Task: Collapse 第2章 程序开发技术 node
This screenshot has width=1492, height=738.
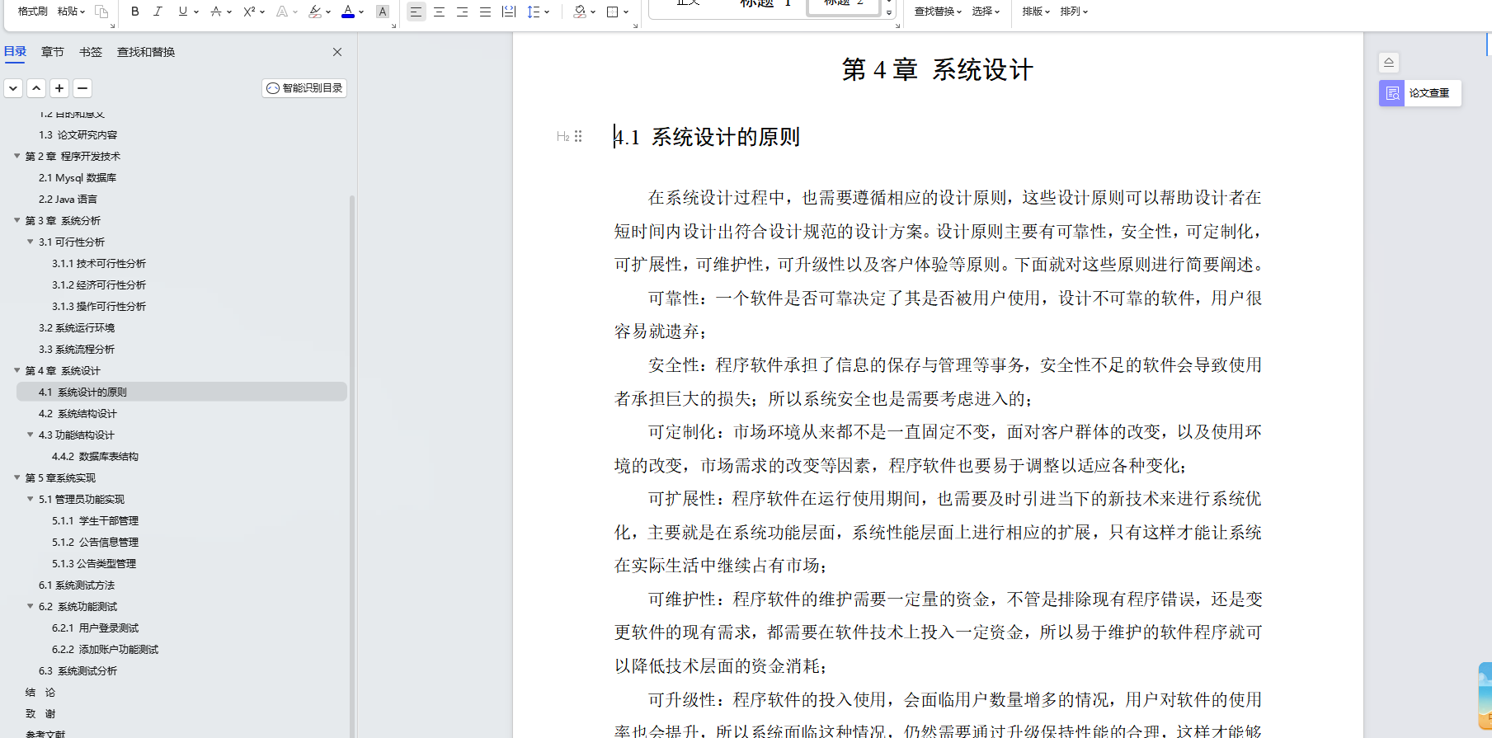Action: pos(16,156)
